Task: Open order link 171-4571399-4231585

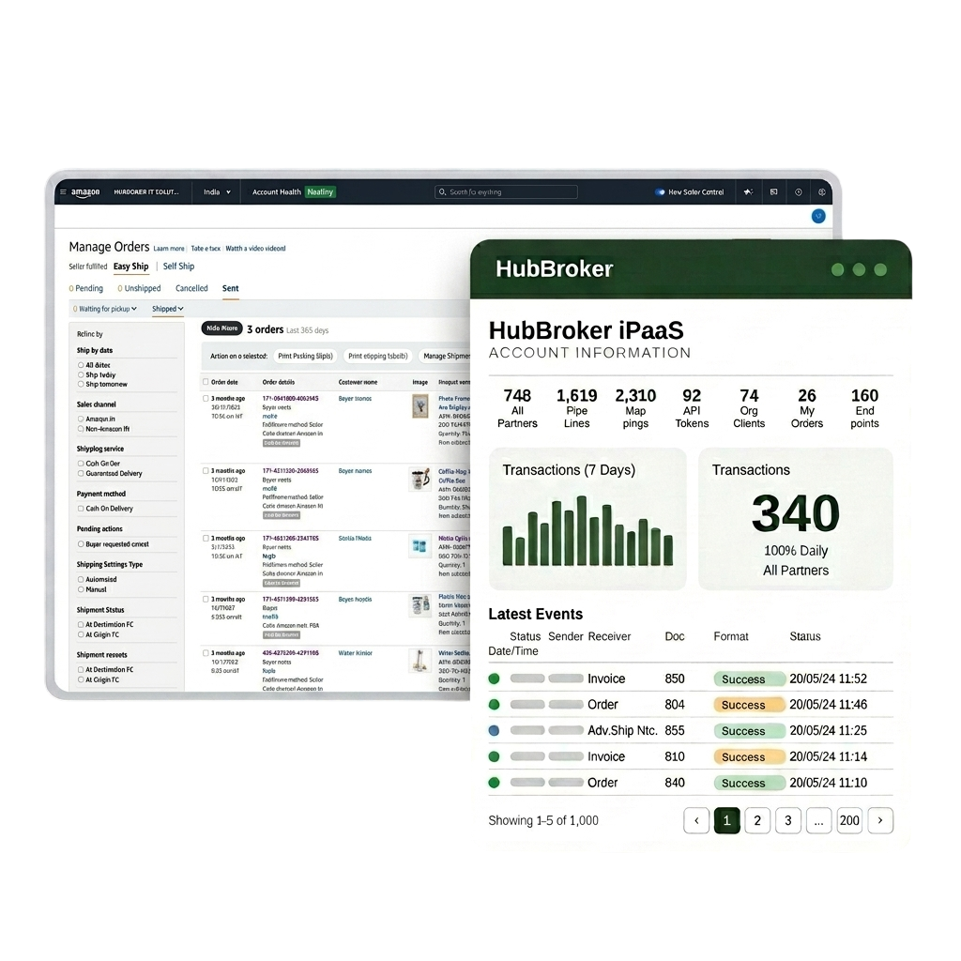Action: 291,600
